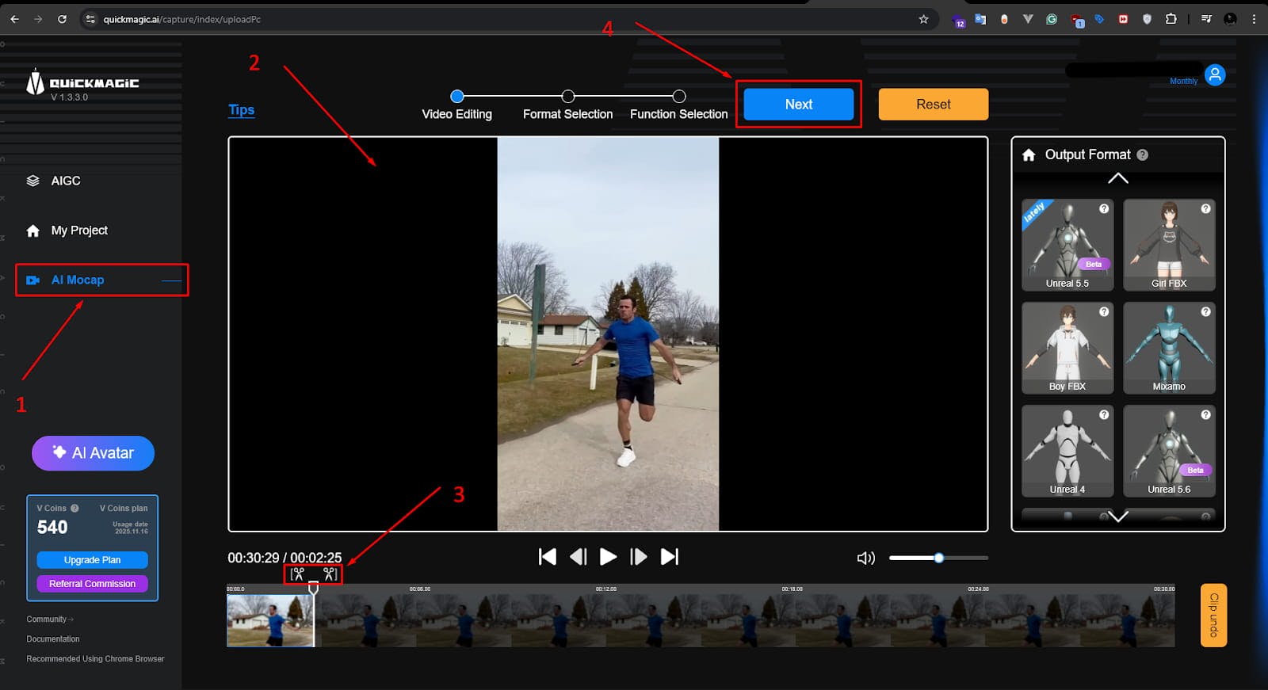Choose the Mixamo output format
The height and width of the screenshot is (690, 1268).
pyautogui.click(x=1169, y=348)
